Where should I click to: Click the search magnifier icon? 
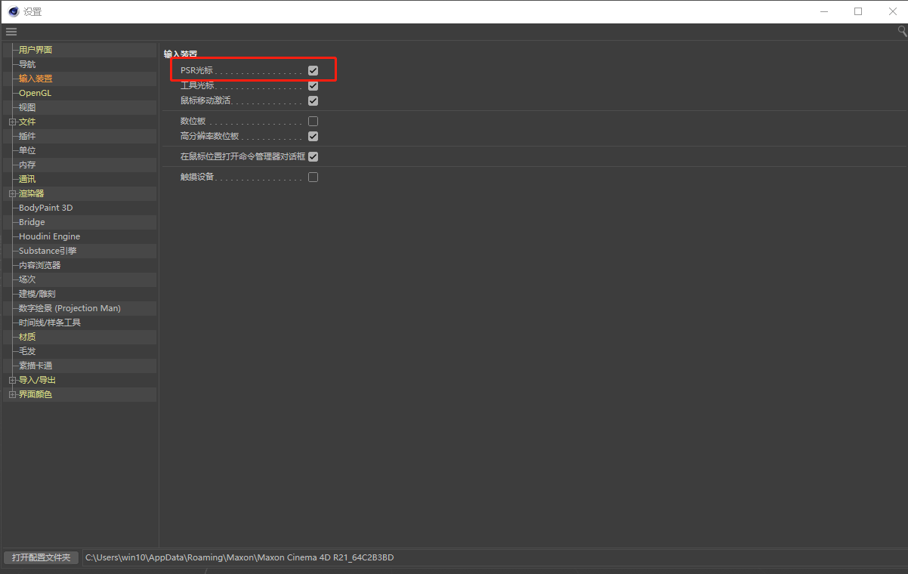tap(902, 31)
